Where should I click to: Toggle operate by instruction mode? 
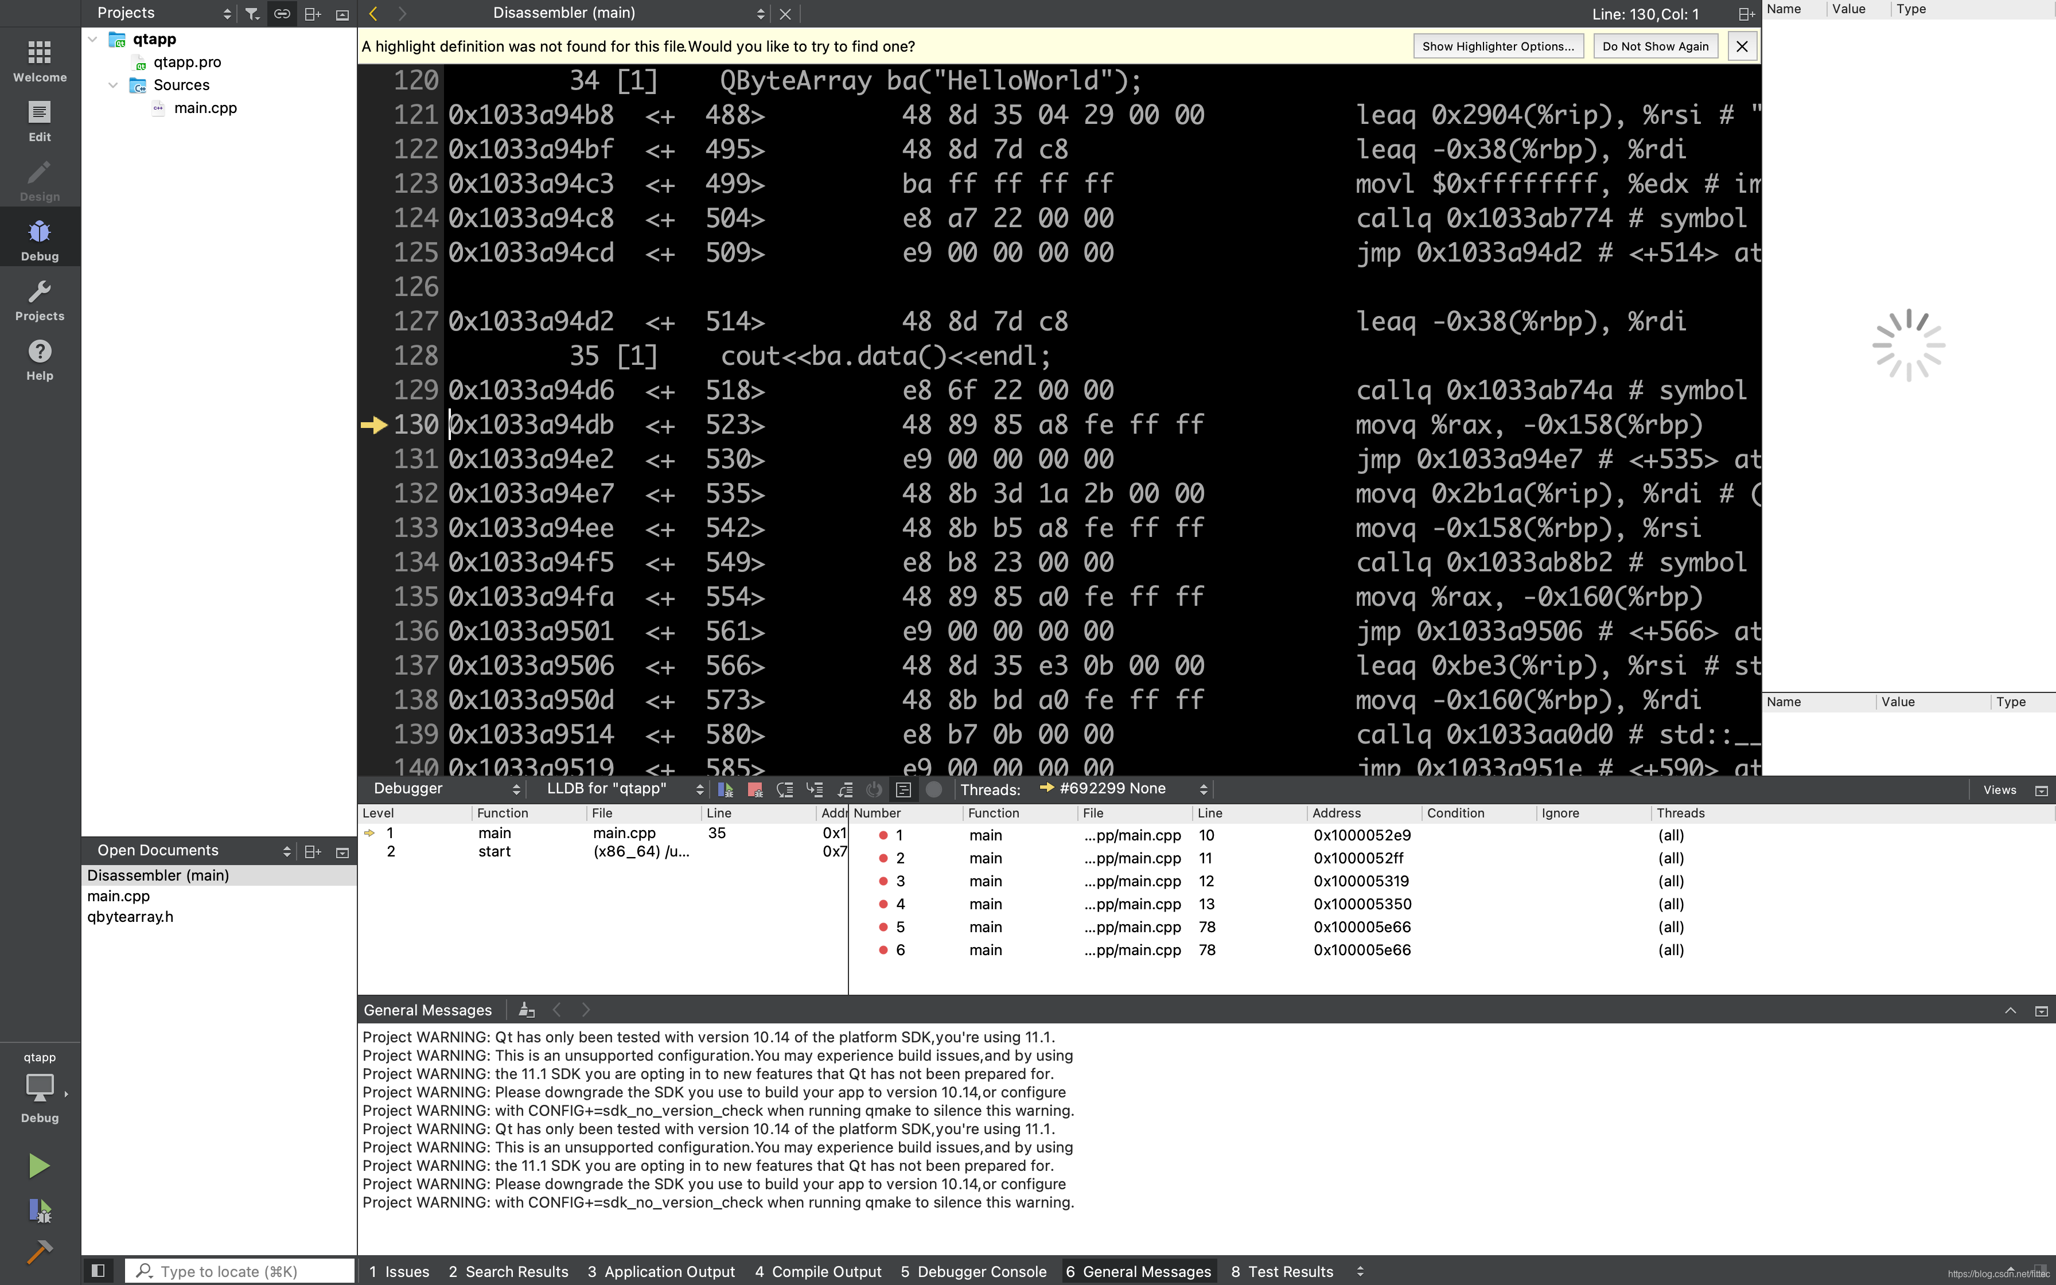pos(904,789)
